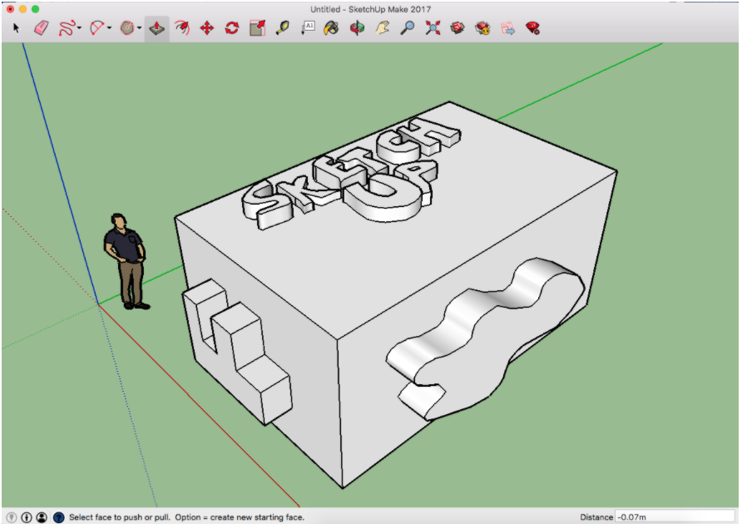The height and width of the screenshot is (524, 742).
Task: Click the Distance measurement input field
Action: pyautogui.click(x=675, y=517)
